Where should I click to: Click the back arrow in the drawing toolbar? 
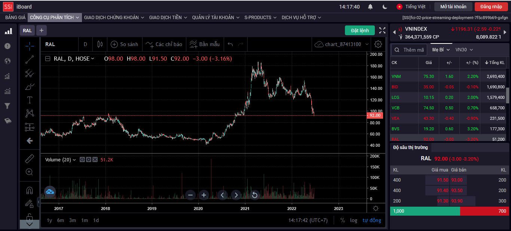tap(30, 141)
